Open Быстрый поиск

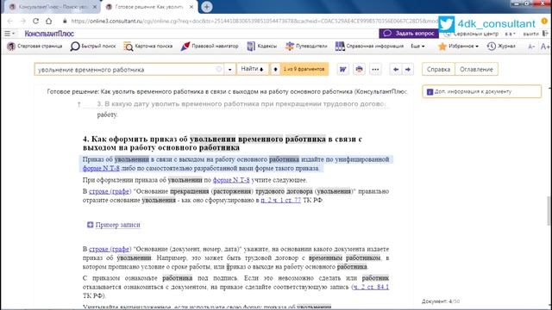click(x=93, y=46)
